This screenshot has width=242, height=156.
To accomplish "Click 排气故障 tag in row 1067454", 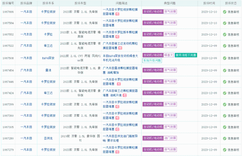I will [170, 70].
